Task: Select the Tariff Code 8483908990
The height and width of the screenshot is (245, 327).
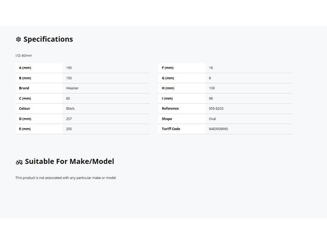Action: point(218,129)
